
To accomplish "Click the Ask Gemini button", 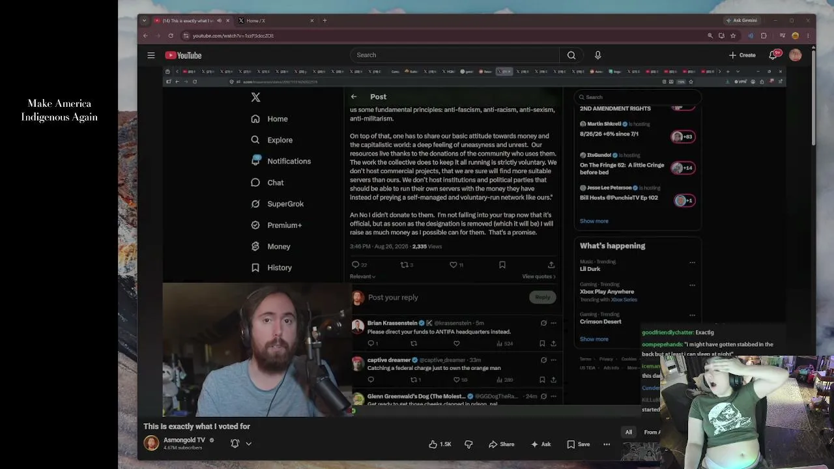I will click(741, 20).
